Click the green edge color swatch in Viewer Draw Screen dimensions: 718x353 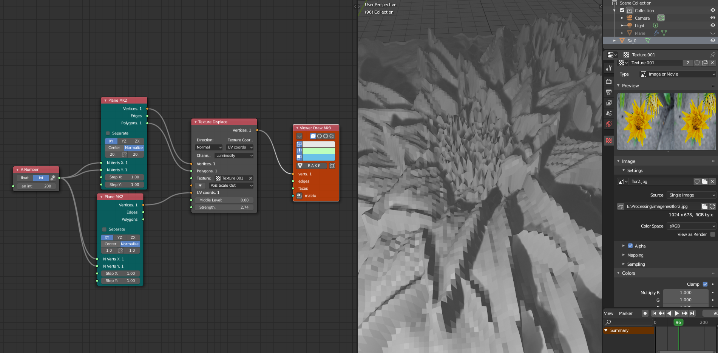(x=318, y=151)
